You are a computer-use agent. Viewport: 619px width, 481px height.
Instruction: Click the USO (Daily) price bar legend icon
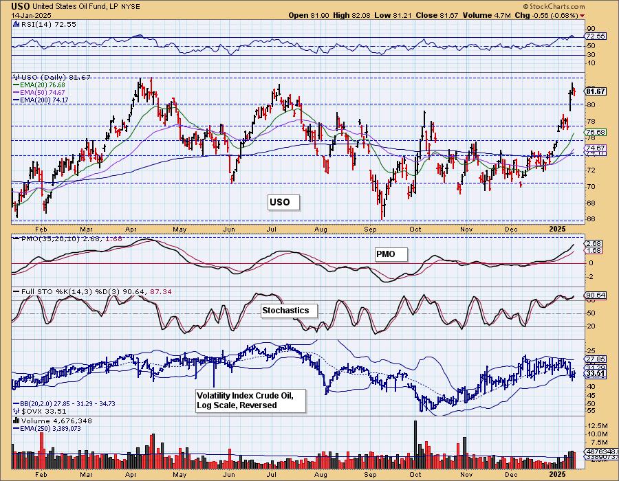[x=17, y=77]
